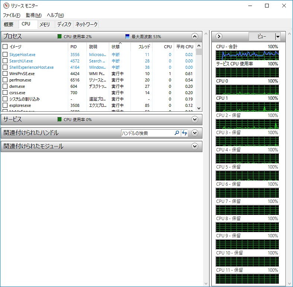Switch to the メモリ tab
Image resolution: width=293 pixels, height=287 pixels.
click(45, 25)
